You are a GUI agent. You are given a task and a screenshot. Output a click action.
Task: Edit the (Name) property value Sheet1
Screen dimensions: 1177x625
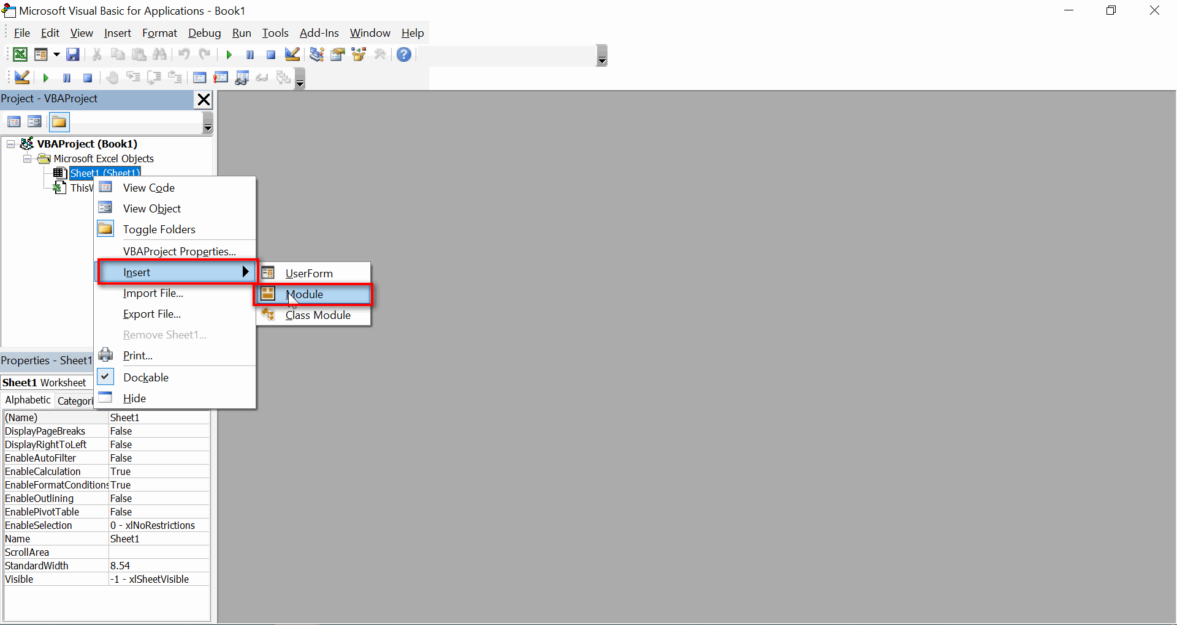[159, 417]
